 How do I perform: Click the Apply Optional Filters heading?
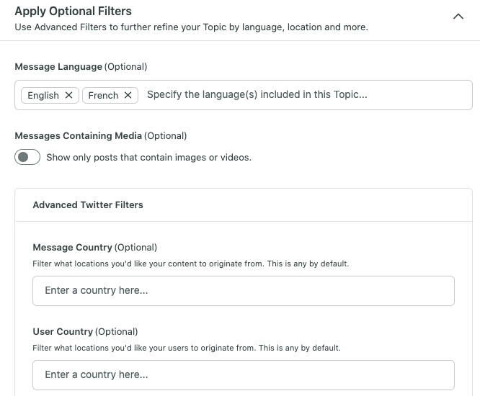(x=74, y=11)
